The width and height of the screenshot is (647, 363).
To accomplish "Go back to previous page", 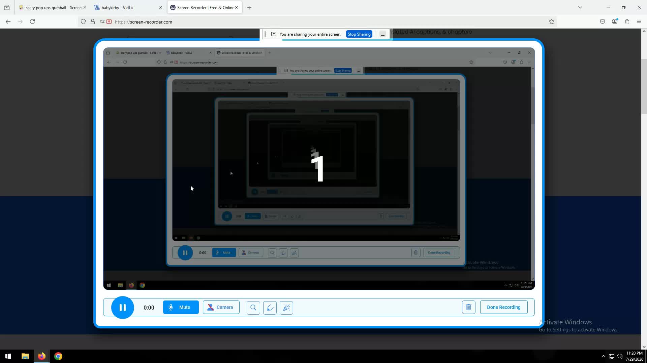I will (x=8, y=22).
